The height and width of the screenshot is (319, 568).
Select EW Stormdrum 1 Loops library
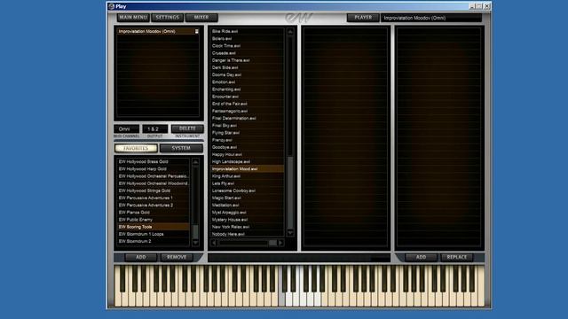point(154,234)
